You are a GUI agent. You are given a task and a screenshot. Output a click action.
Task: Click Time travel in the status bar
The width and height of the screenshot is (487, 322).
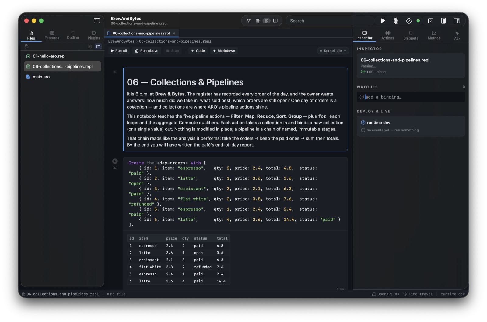tap(418, 294)
